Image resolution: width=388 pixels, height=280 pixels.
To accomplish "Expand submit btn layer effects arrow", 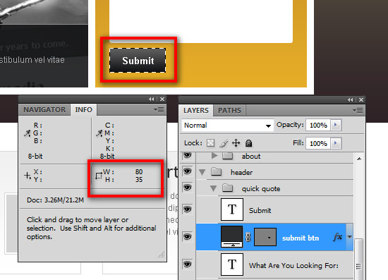I will click(x=349, y=237).
